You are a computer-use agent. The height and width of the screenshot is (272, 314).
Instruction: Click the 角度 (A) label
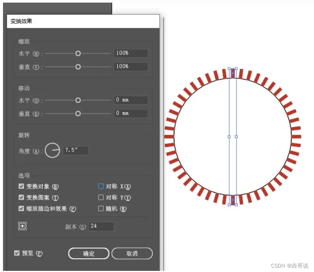31,151
